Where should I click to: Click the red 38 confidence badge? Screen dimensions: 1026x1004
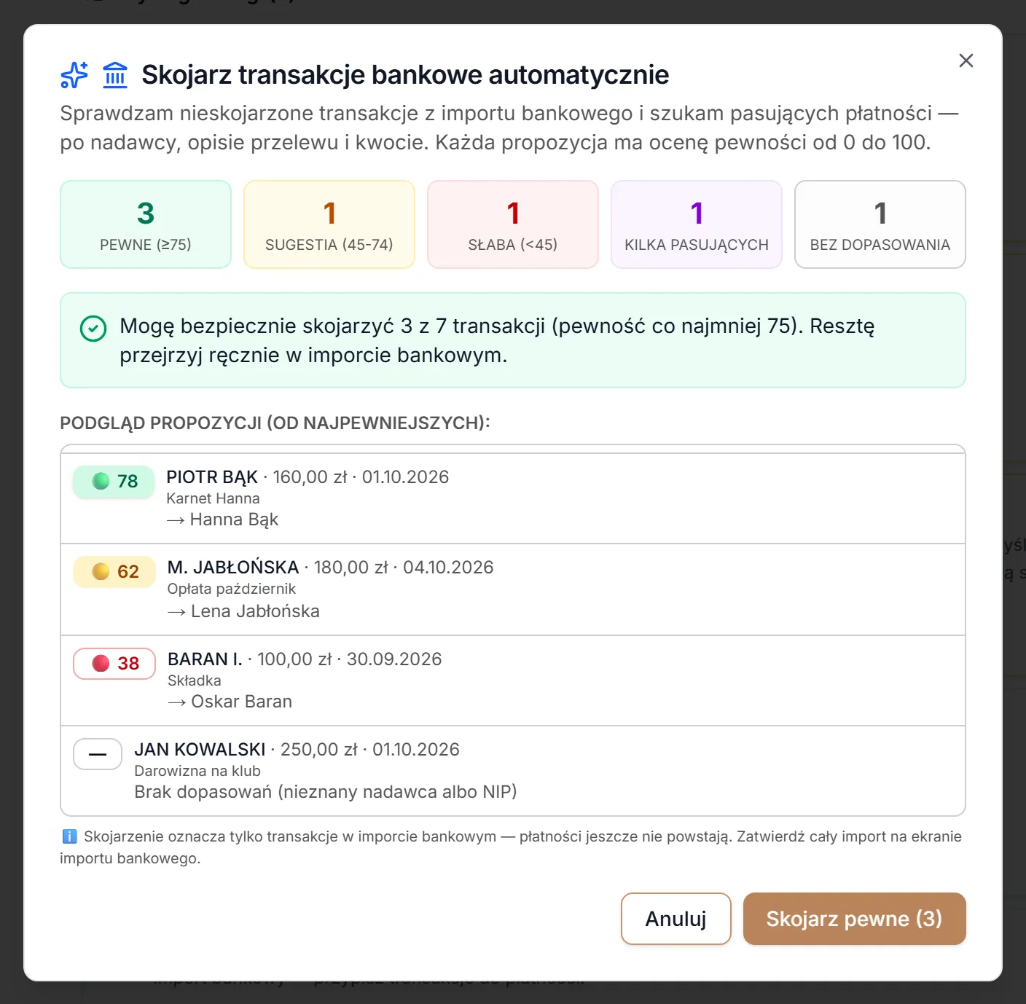(x=114, y=664)
